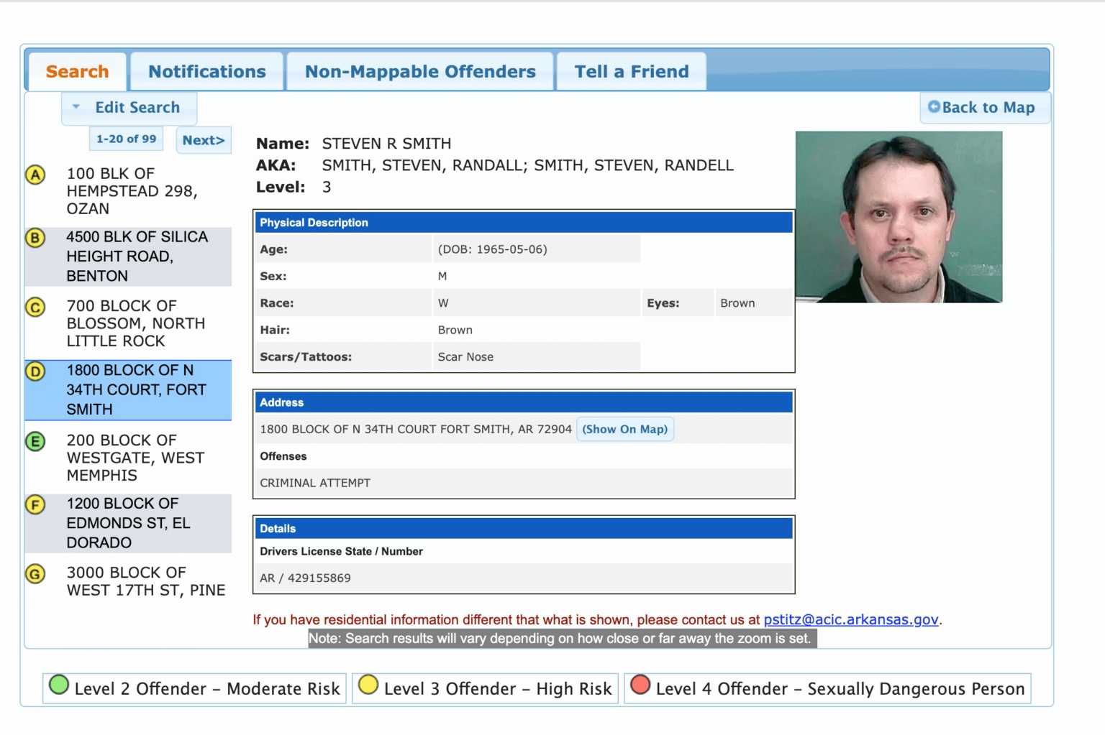Select the green marker icon E

35,441
